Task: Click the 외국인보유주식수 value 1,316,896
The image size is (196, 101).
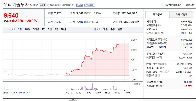Action: click(x=187, y=43)
